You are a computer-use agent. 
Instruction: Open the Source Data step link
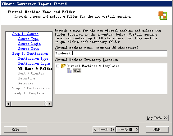29,49
